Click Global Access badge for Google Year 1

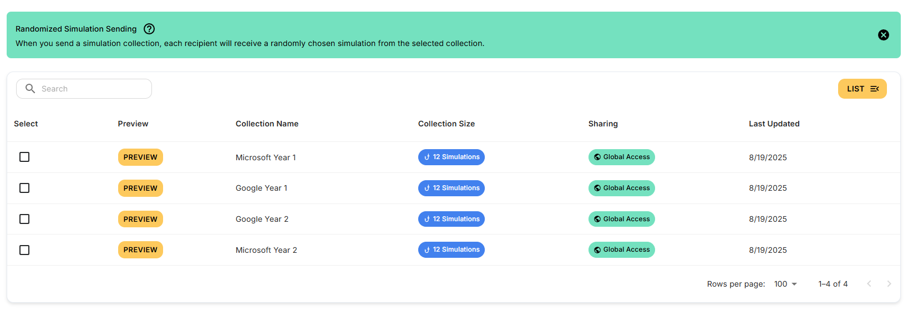622,189
